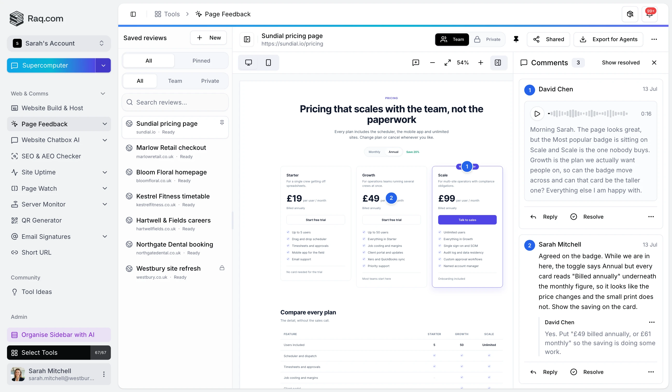Expand the Page Watch submenu

(x=105, y=188)
